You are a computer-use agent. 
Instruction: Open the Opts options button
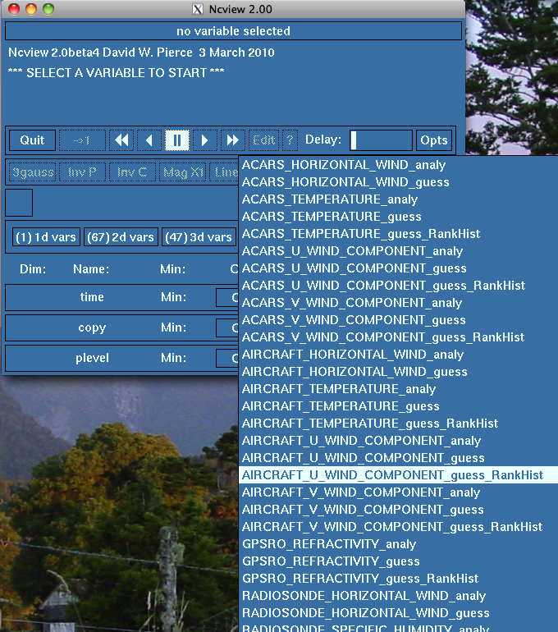pyautogui.click(x=434, y=140)
